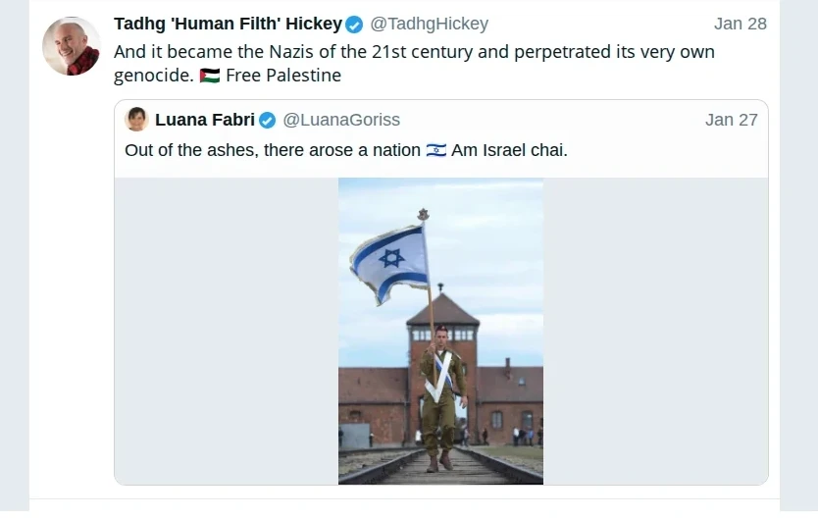Click Tadhg Hickey's round profile avatar
The height and width of the screenshot is (519, 818).
pyautogui.click(x=72, y=46)
